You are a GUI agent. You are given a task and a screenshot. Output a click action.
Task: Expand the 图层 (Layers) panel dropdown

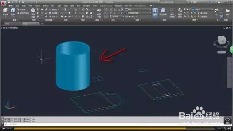(x=195, y=20)
